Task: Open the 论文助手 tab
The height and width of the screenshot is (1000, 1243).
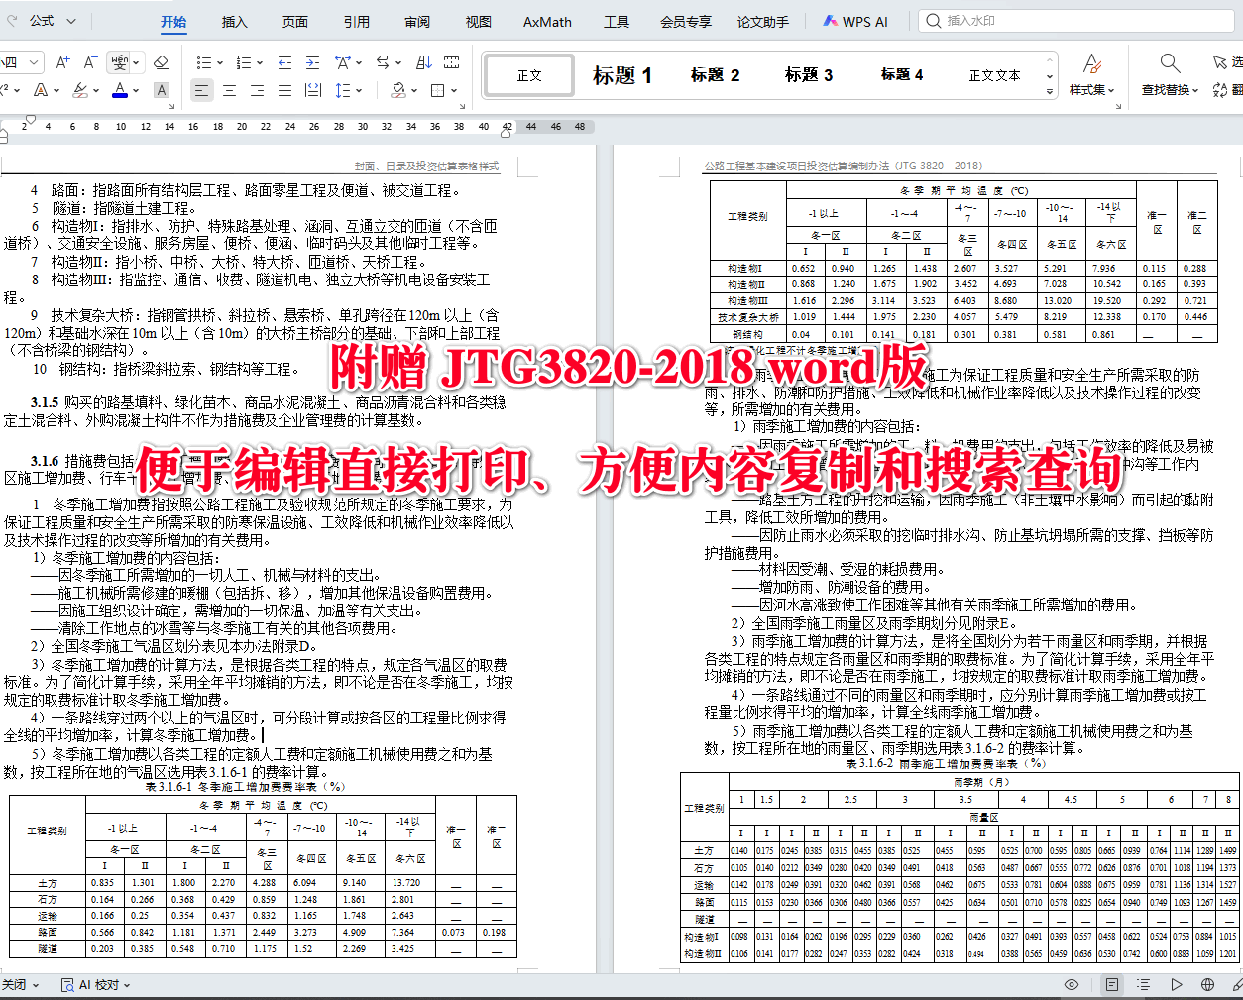Action: tap(763, 21)
